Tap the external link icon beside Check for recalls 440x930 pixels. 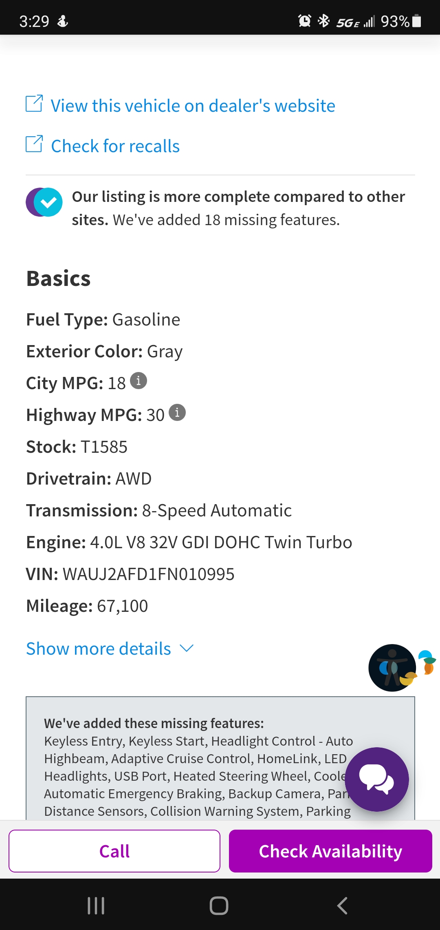click(x=34, y=144)
